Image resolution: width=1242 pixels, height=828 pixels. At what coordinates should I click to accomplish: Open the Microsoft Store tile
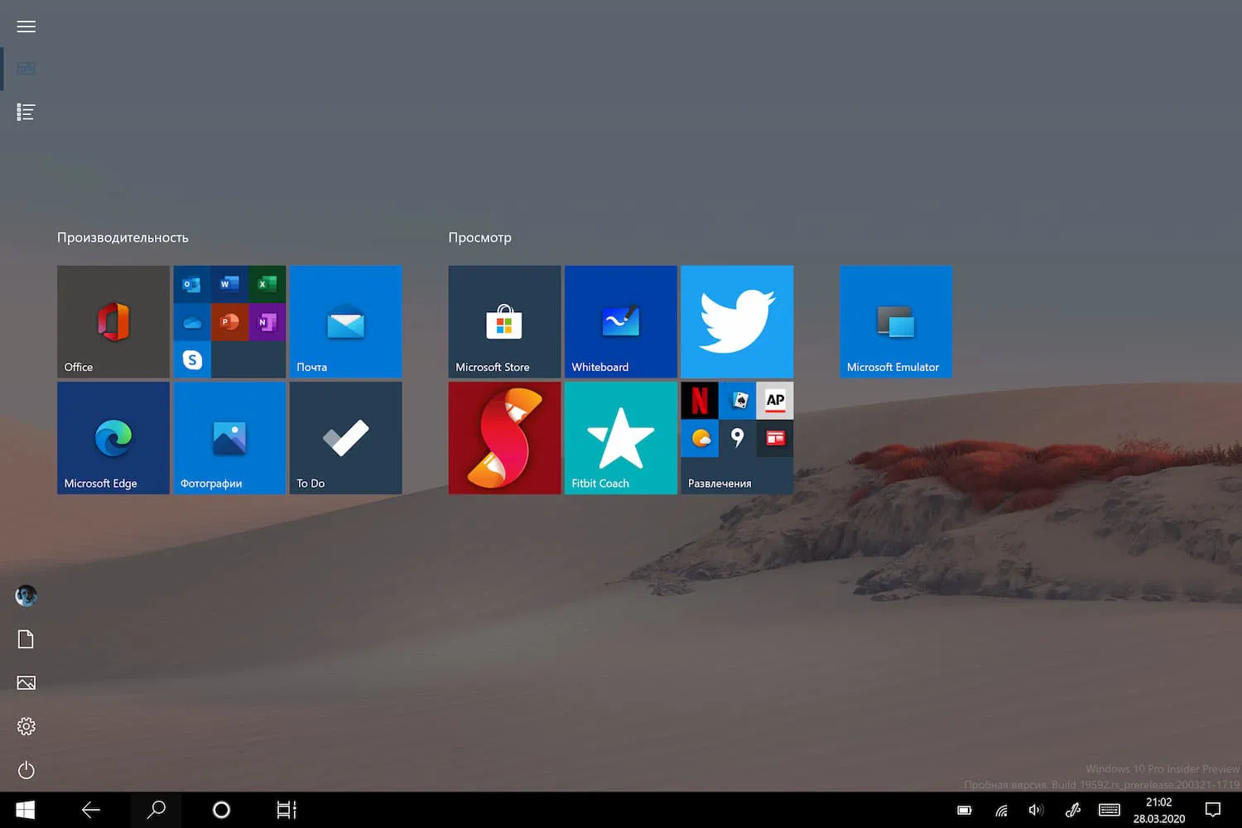click(x=504, y=321)
